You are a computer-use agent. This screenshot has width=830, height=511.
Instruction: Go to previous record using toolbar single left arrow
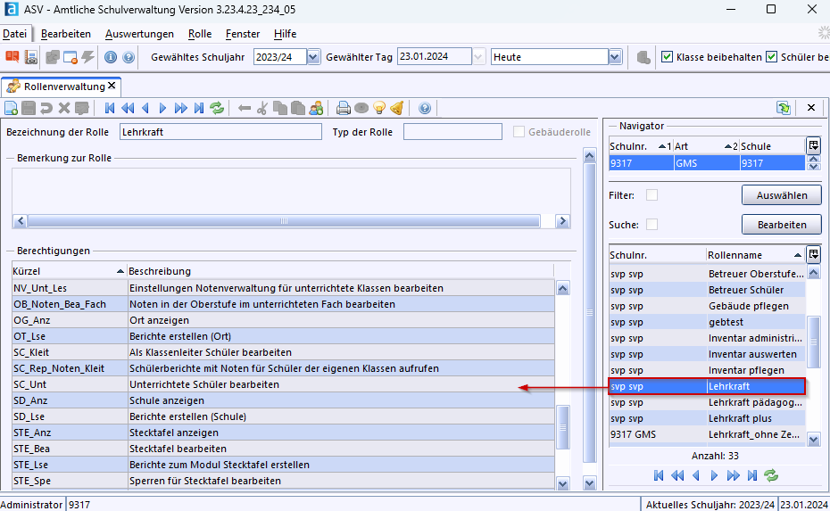pyautogui.click(x=145, y=108)
